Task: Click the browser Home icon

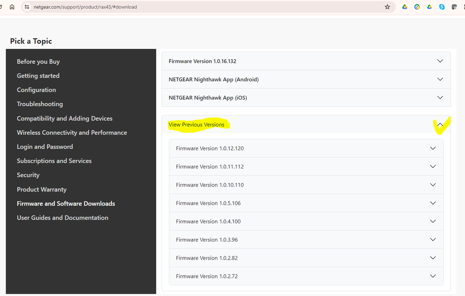Action: (x=12, y=7)
